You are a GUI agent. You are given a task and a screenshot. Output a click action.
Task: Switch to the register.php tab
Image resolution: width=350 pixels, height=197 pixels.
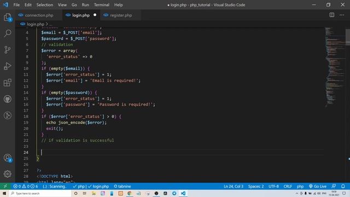pos(121,15)
